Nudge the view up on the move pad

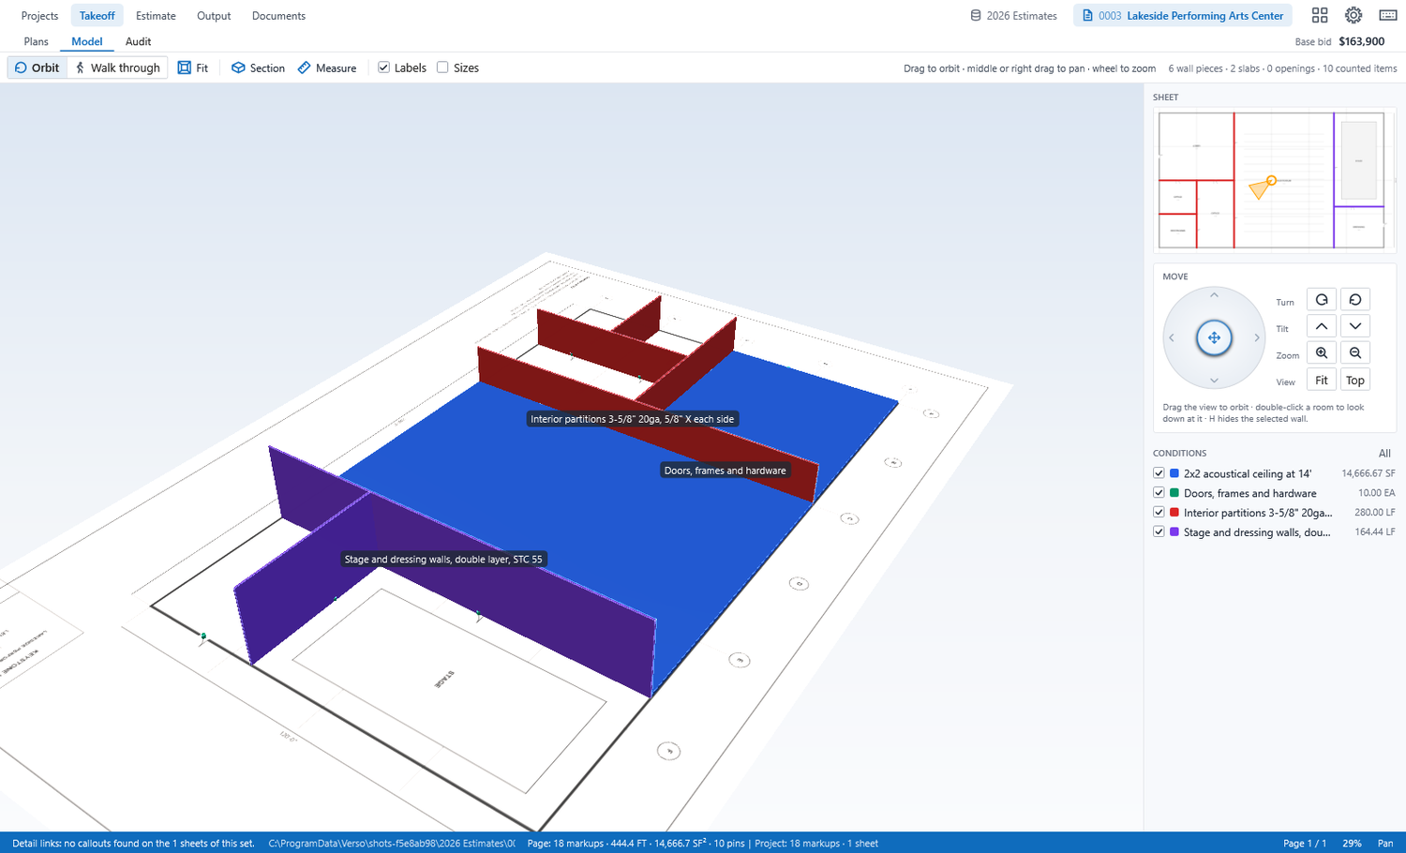tap(1214, 295)
